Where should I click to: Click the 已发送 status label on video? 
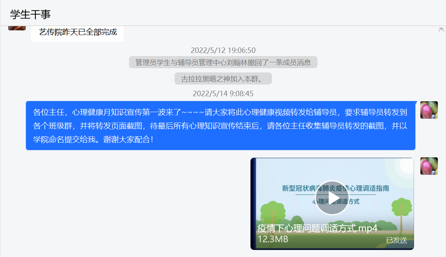click(396, 240)
